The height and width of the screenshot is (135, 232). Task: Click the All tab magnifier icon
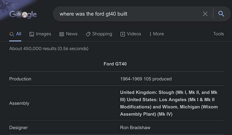click(x=12, y=34)
